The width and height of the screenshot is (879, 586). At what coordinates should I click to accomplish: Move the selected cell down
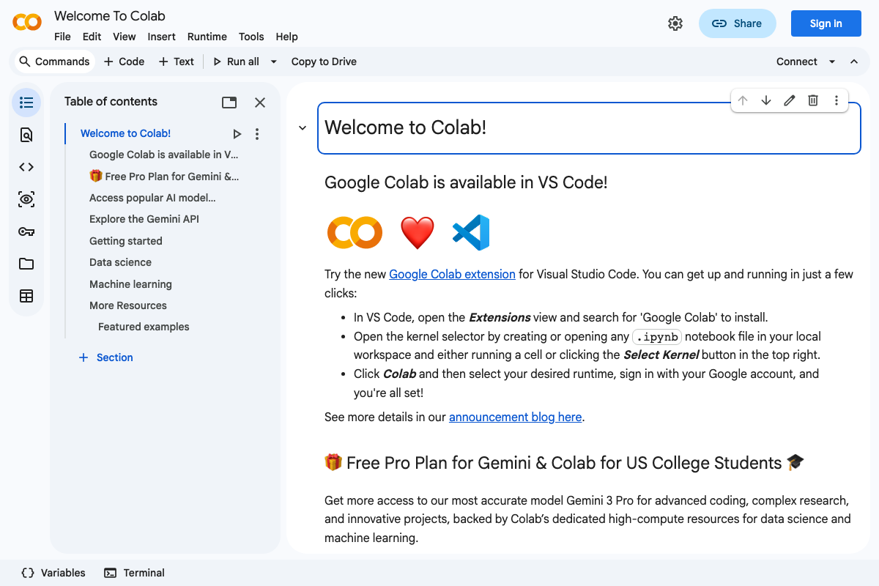(x=766, y=100)
